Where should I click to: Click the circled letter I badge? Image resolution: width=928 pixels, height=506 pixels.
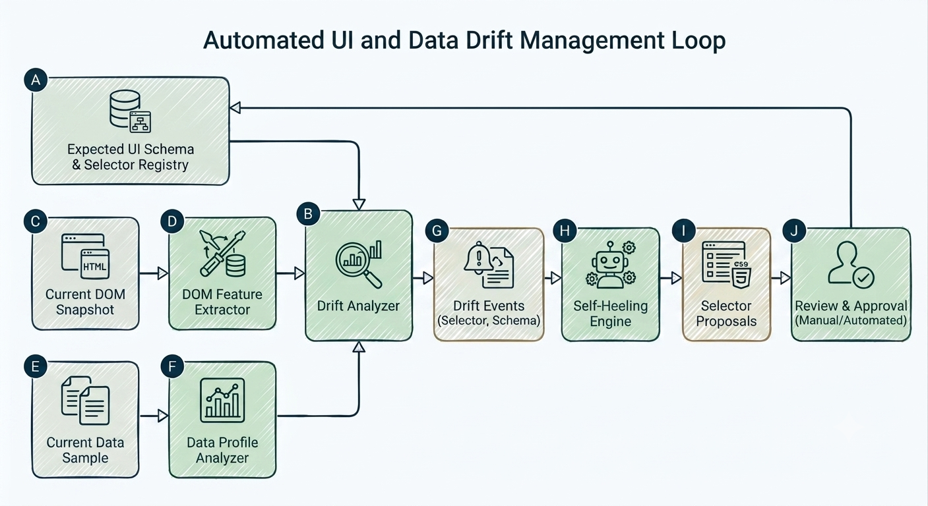pyautogui.click(x=684, y=231)
